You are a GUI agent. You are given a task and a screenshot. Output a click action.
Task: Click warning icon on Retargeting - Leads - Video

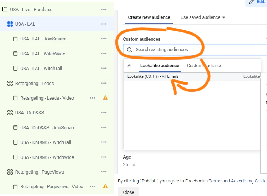pyautogui.click(x=105, y=98)
